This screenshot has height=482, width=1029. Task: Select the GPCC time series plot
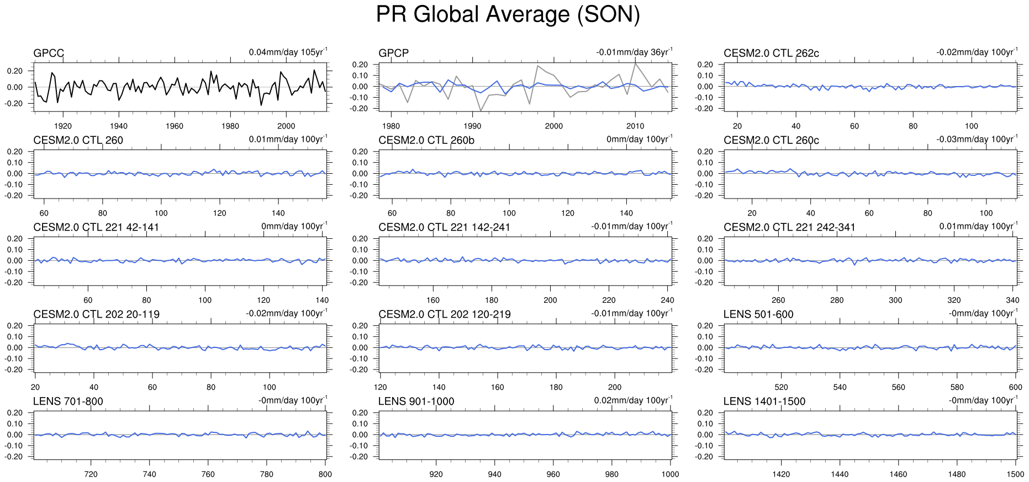click(x=180, y=87)
